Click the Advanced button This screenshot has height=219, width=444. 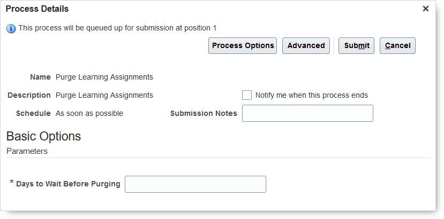tap(306, 46)
